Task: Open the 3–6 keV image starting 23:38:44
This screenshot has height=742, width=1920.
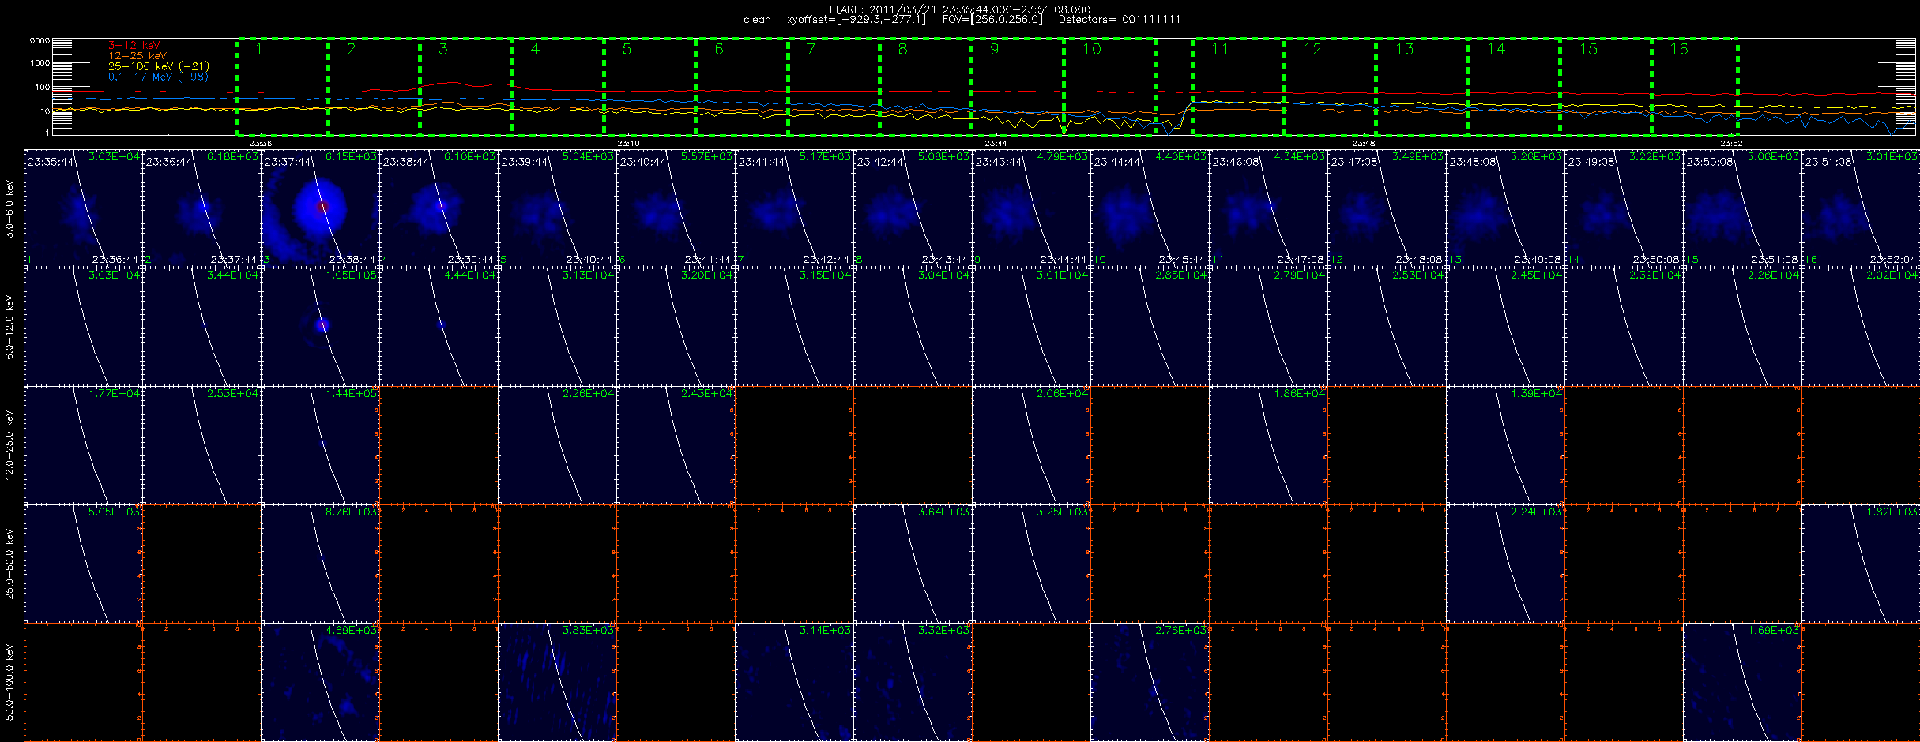Action: (439, 208)
